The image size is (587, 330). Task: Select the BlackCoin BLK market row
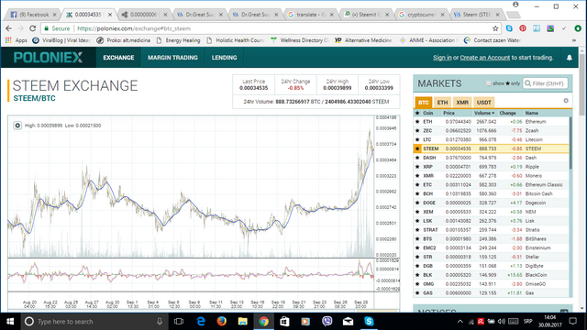coord(491,275)
